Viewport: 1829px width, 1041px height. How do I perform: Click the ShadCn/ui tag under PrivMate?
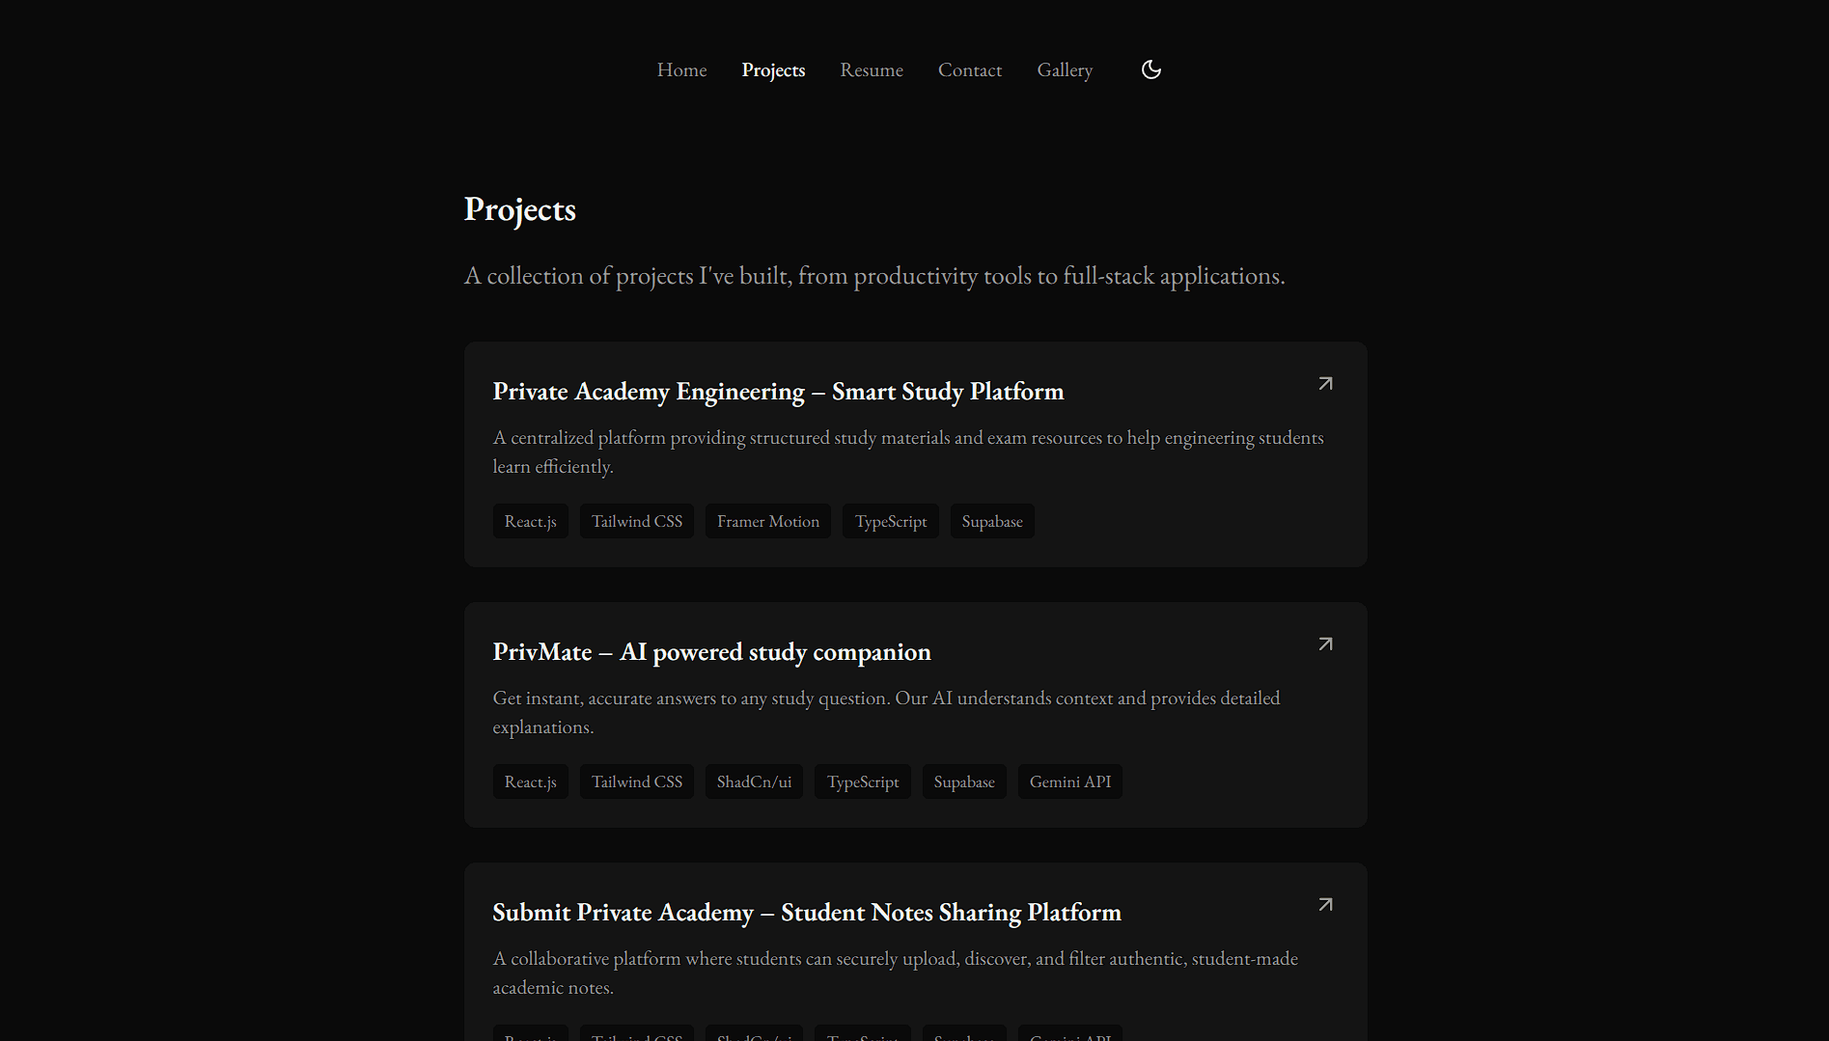[753, 781]
